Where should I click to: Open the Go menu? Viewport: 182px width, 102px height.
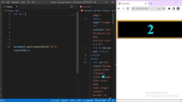[x=28, y=2]
